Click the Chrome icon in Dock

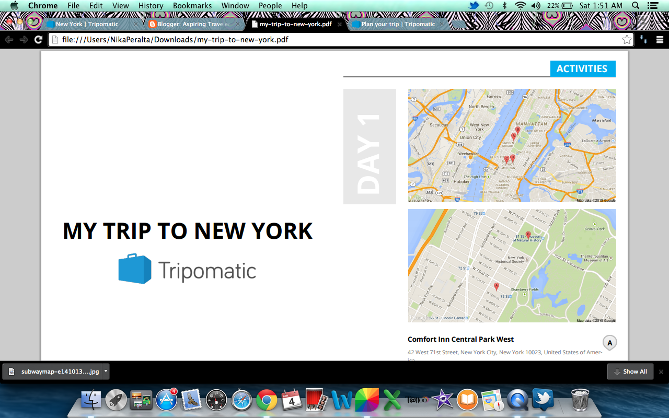(x=267, y=400)
